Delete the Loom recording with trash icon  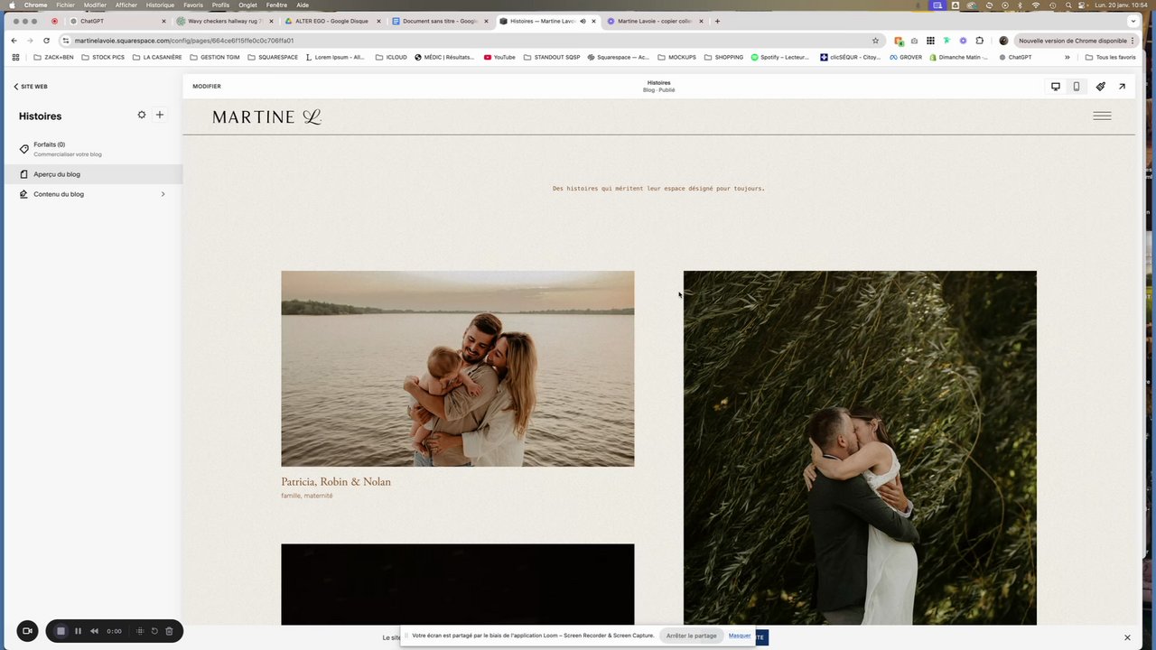coord(169,631)
